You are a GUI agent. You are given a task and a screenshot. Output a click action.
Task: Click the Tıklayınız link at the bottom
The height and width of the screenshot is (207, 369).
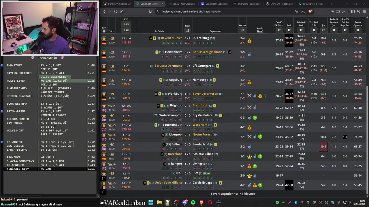248,194
